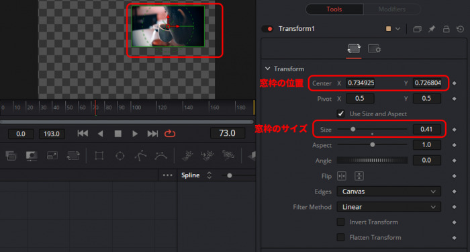Select the Polygon mask tool
Viewport: 470px width, 252px height.
140,156
